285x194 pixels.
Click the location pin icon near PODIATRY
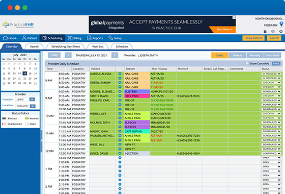pos(281,24)
